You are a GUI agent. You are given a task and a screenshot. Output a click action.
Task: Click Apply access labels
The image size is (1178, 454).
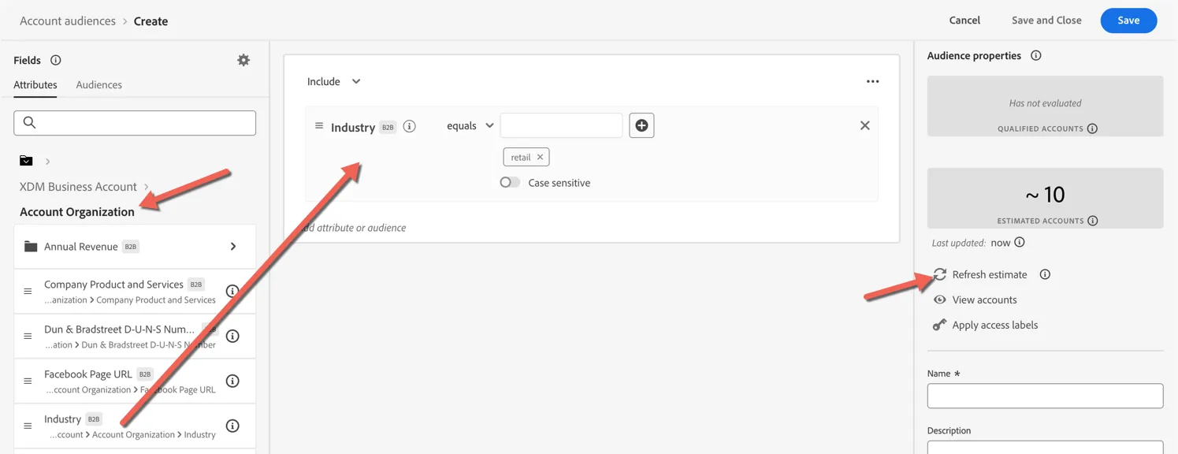pos(995,325)
